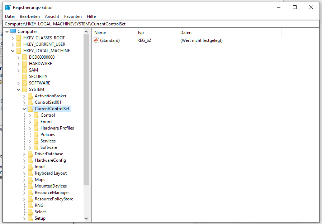Click the Services folder icon

[x=36, y=141]
